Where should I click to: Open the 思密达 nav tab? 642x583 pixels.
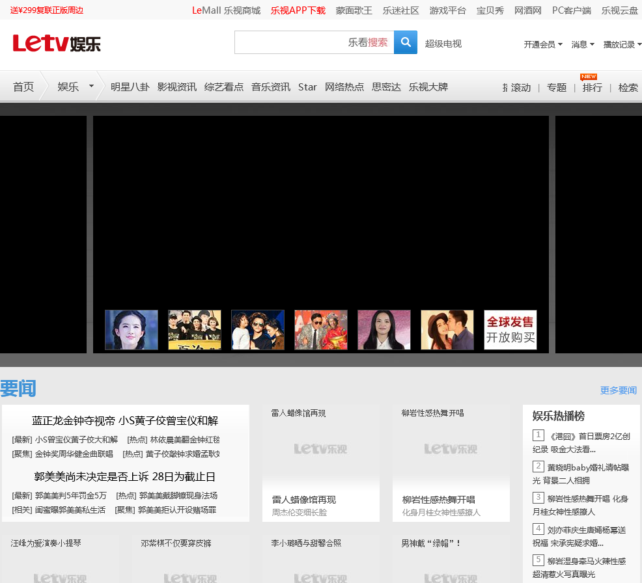[x=386, y=87]
